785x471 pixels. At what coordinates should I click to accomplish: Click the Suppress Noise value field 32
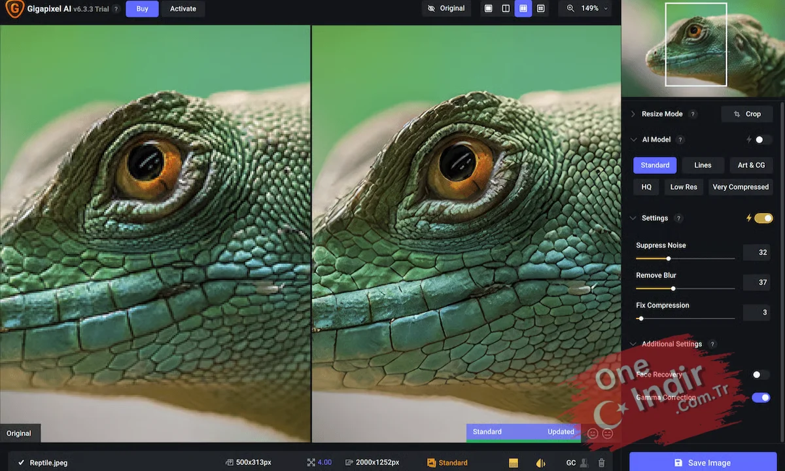coord(757,253)
